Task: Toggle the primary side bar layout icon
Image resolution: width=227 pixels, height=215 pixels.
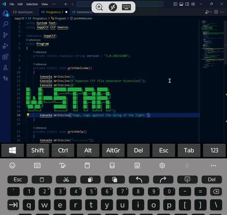Action: pos(175,4)
